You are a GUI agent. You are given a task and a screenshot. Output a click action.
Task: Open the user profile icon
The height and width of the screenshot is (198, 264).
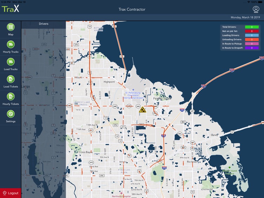tap(256, 9)
